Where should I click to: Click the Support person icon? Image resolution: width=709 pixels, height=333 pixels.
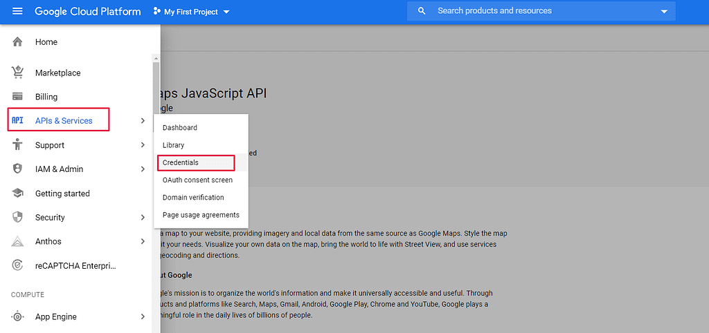tap(18, 145)
